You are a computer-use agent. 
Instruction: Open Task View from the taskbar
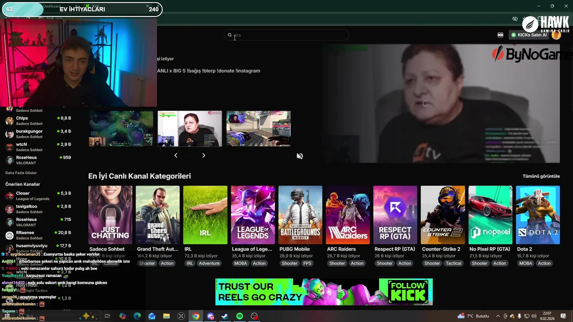click(x=107, y=316)
